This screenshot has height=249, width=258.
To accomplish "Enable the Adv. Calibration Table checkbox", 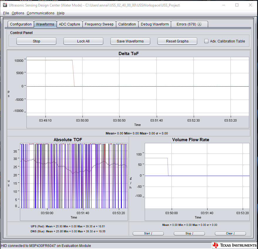I will point(206,41).
